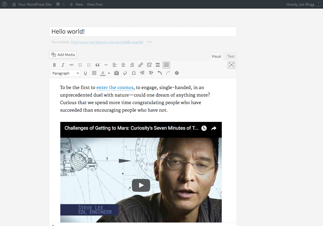
Task: Toggle paste as text mode
Action: [x=117, y=73]
